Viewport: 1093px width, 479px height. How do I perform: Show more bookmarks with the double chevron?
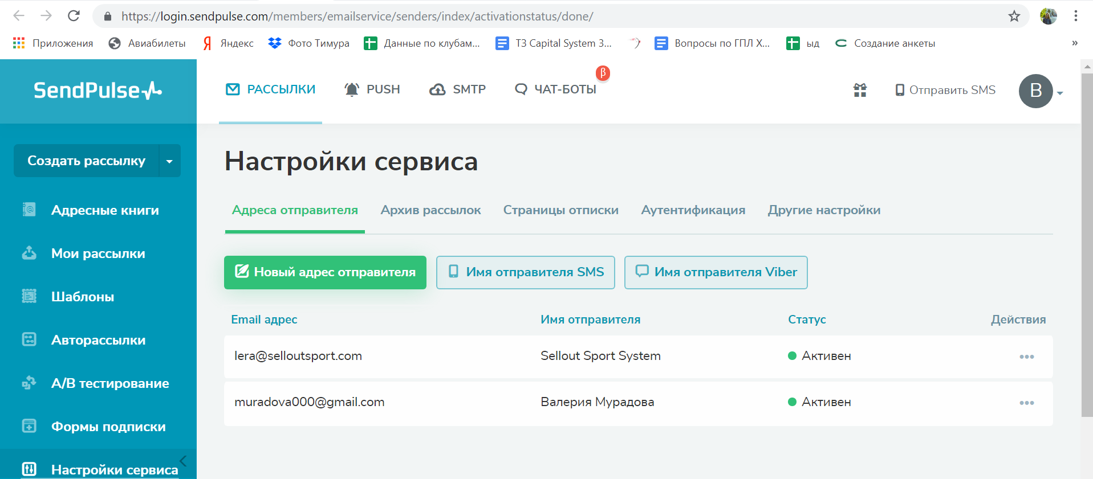1074,43
